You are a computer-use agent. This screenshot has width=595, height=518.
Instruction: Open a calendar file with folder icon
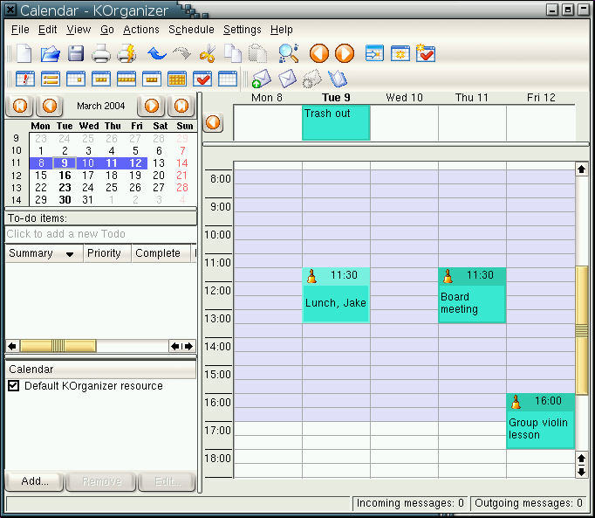tap(50, 53)
